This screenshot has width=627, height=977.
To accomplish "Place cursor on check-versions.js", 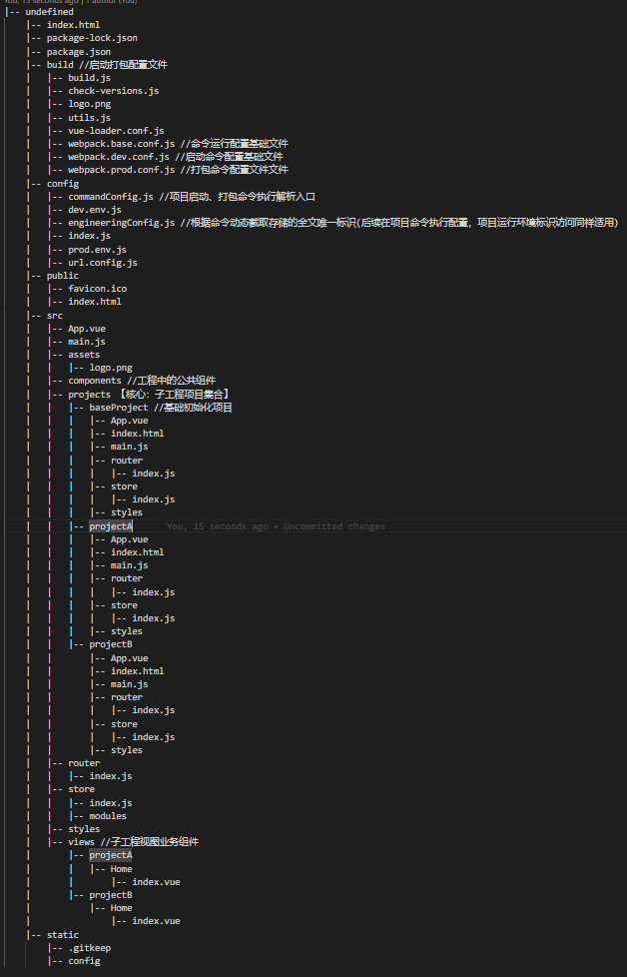I will coord(113,91).
